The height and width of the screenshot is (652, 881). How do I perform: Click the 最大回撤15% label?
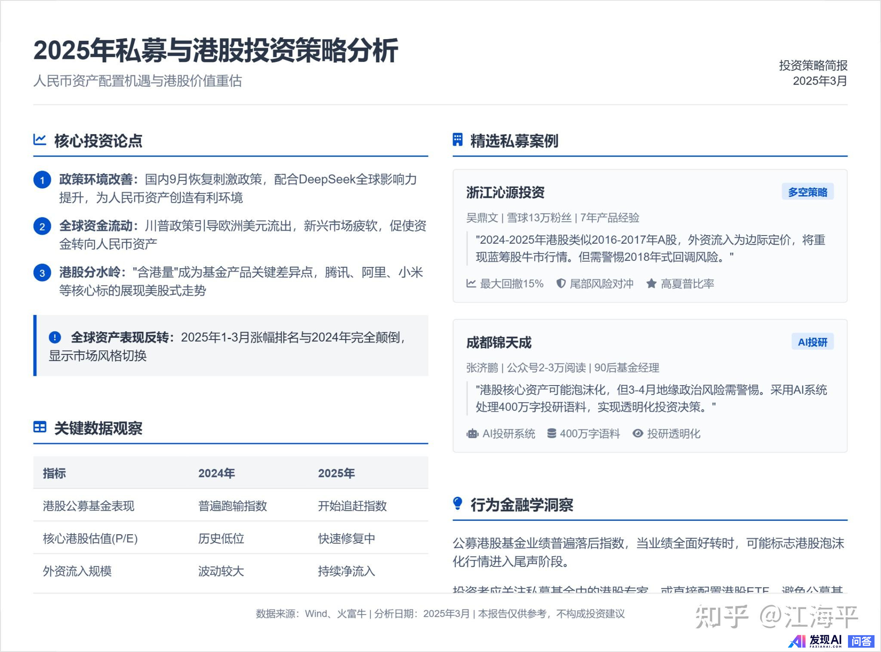[x=512, y=284]
